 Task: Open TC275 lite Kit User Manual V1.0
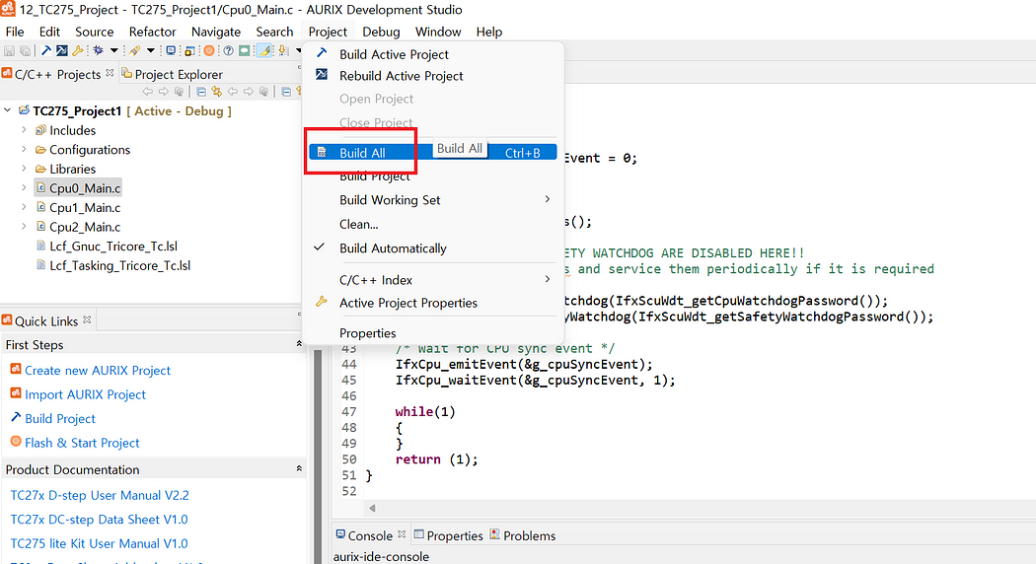[x=99, y=543]
